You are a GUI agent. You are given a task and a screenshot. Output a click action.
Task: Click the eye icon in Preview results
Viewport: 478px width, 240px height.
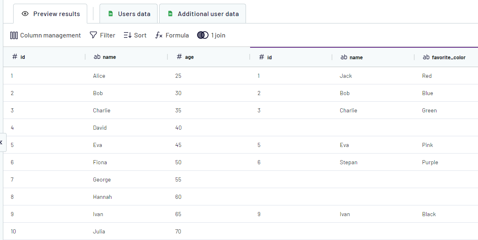click(25, 14)
